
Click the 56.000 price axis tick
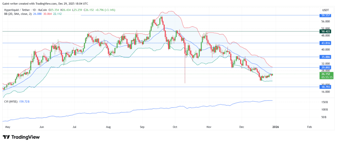point(325,21)
